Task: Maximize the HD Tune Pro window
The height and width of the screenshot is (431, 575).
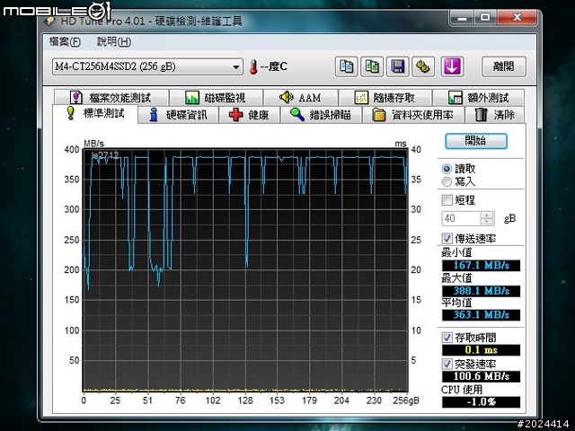Action: pyautogui.click(x=485, y=17)
